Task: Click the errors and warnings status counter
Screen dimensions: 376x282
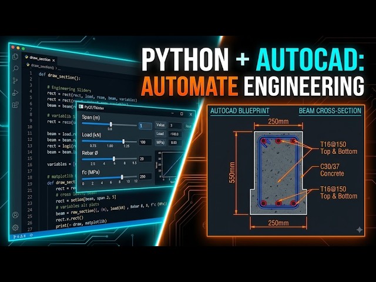Action: 21,236
